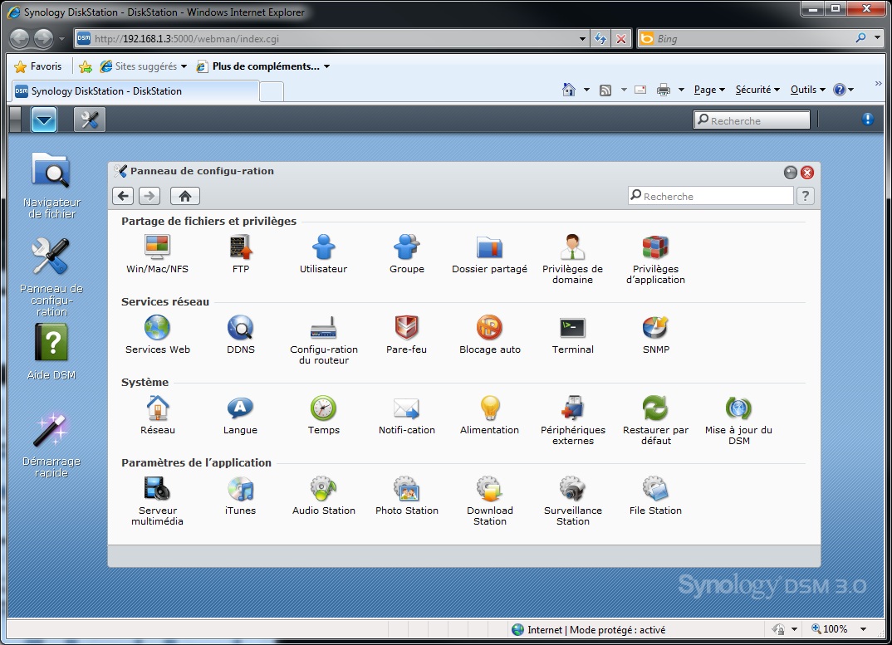Select the Synology DiskStation browser tab
Screen dimensions: 892x645
(x=135, y=91)
